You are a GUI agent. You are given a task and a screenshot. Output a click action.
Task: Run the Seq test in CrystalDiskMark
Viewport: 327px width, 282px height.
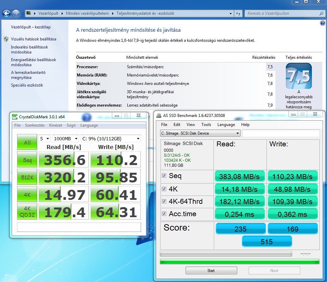tap(27, 160)
